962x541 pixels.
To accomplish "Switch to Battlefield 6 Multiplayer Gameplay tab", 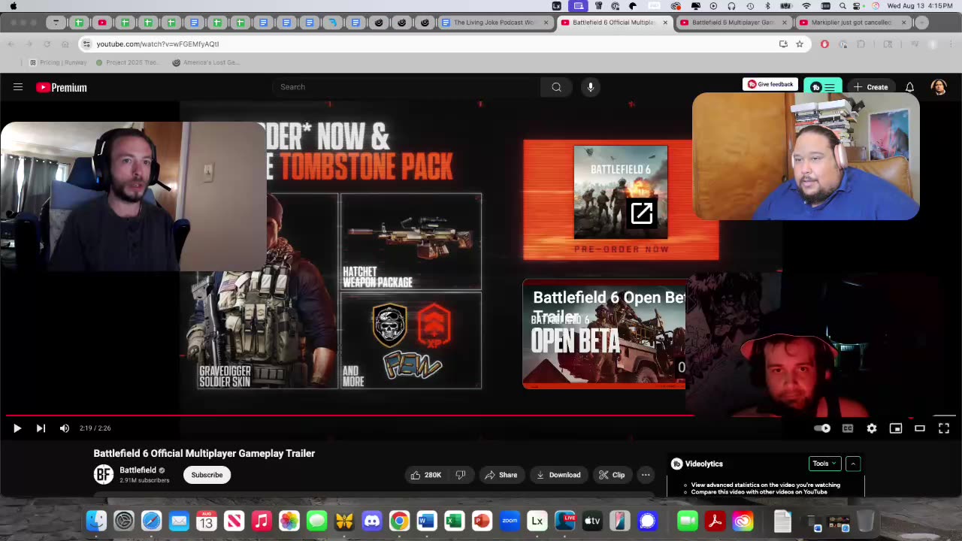I will tap(733, 23).
